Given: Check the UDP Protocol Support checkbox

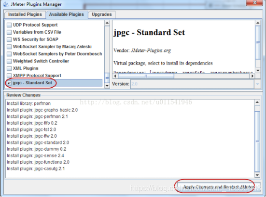Looking at the screenshot, I should [x=9, y=25].
